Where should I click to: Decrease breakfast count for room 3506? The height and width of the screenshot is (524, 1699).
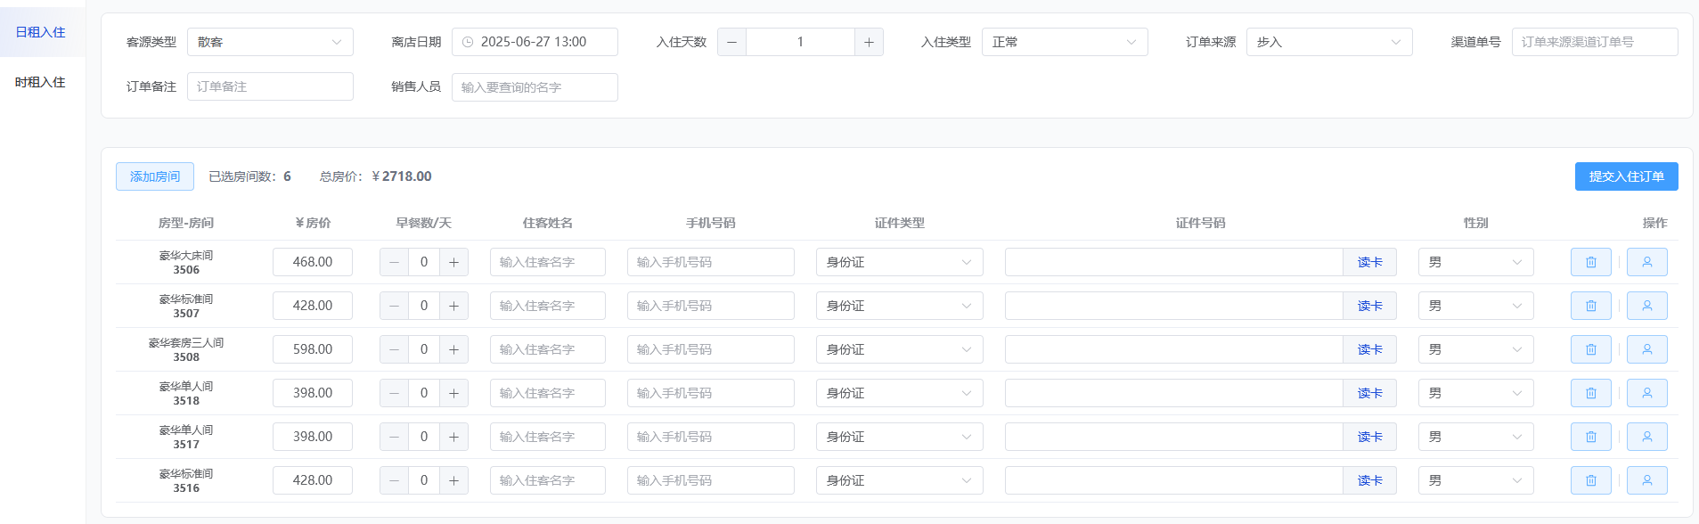(x=395, y=262)
